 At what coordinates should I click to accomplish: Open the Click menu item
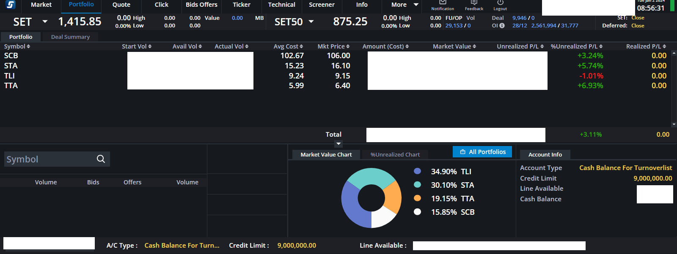coord(162,5)
